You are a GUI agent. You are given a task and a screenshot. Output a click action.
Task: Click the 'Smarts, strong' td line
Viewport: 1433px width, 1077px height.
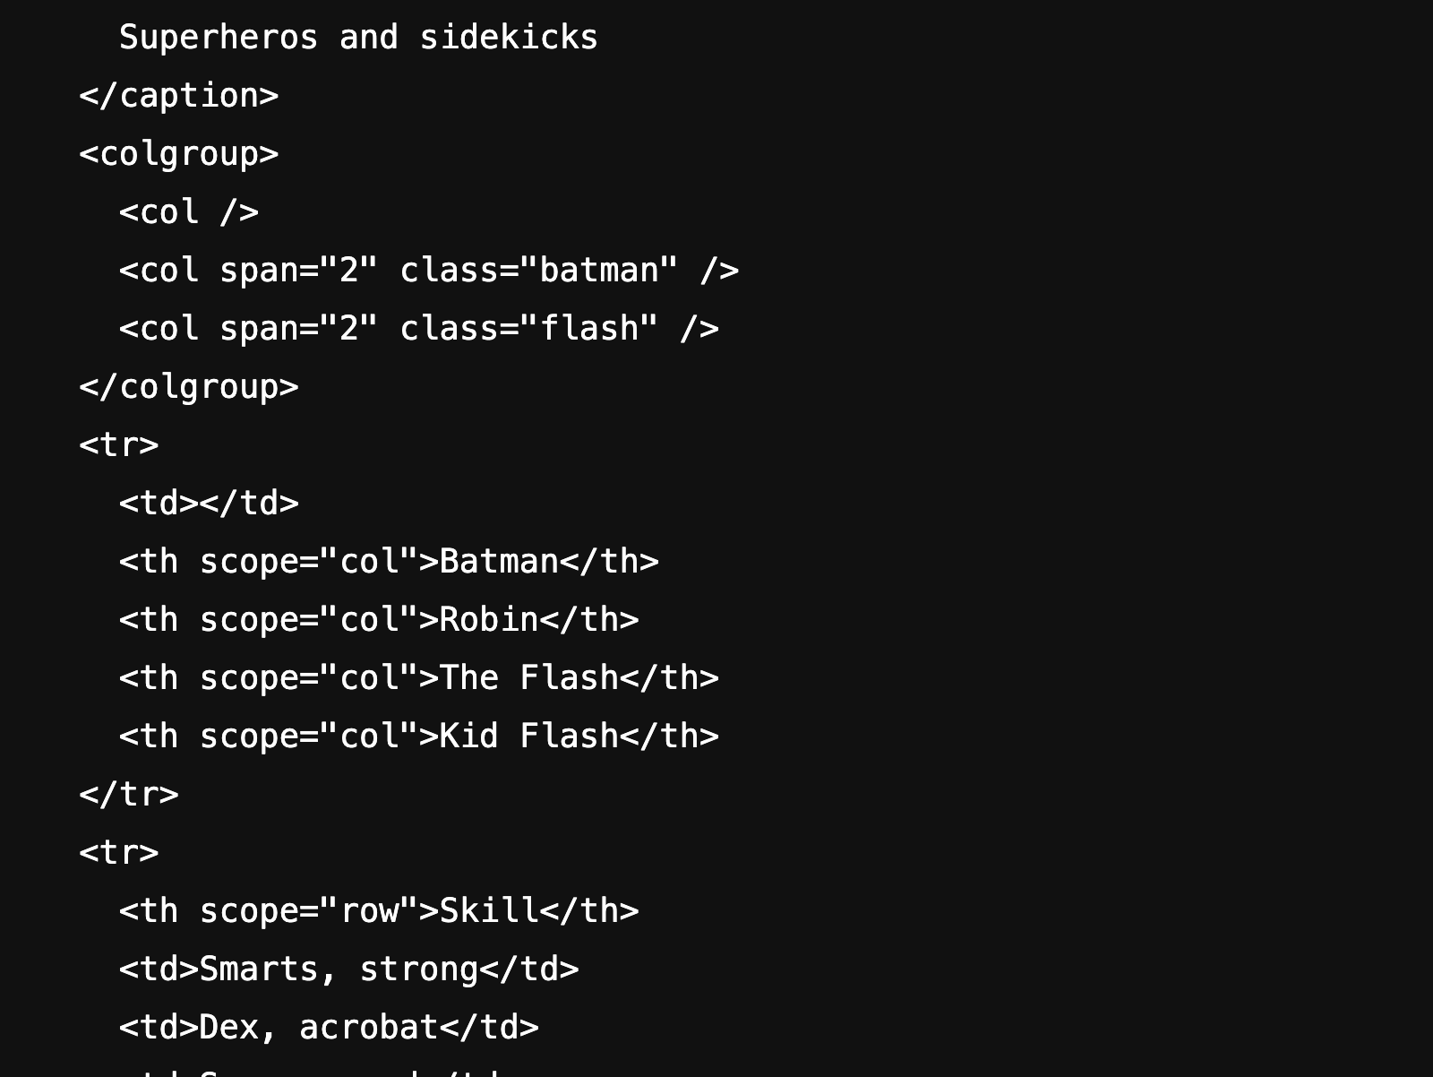pos(349,969)
